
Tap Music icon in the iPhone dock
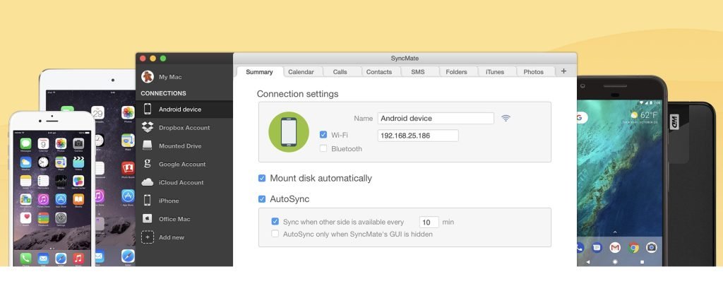tap(78, 258)
